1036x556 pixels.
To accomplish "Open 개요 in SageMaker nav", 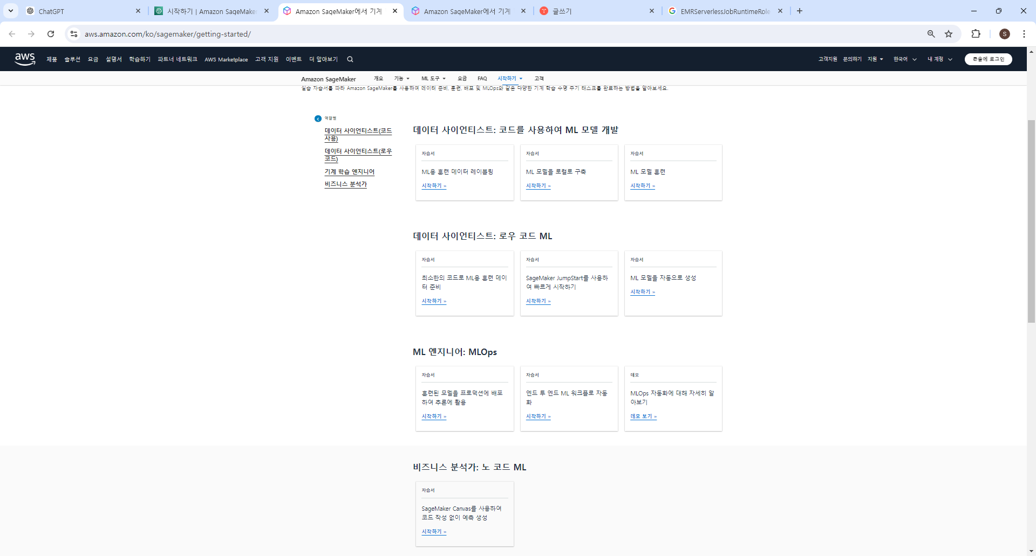I will [x=378, y=79].
